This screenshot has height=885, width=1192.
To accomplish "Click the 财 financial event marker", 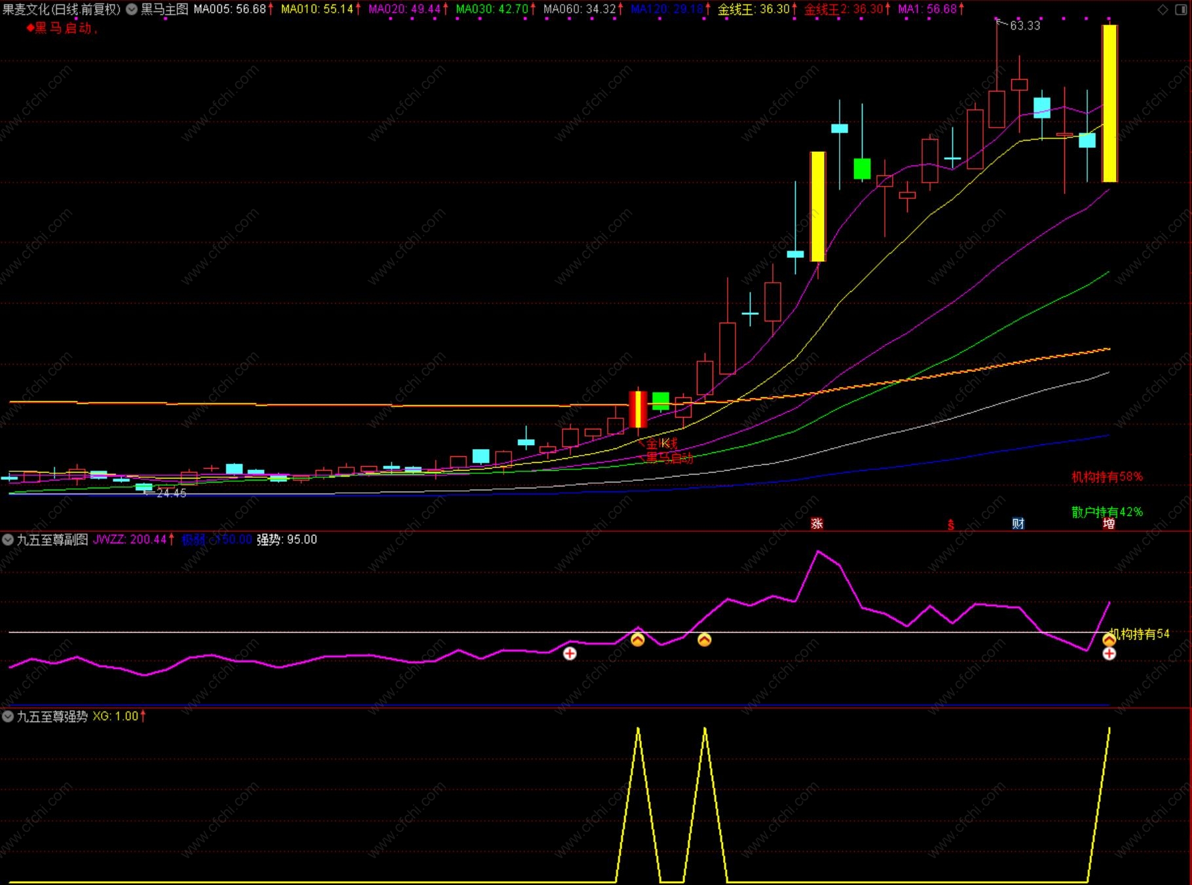I will [x=1018, y=523].
